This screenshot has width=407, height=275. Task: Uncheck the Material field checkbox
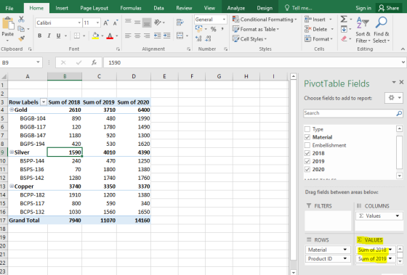click(307, 137)
